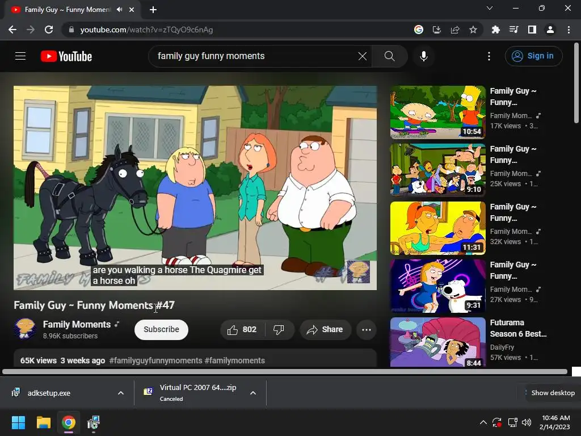Open the 10:46 AM clock and calendar
Screen dimensions: 581x436
[x=555, y=422]
